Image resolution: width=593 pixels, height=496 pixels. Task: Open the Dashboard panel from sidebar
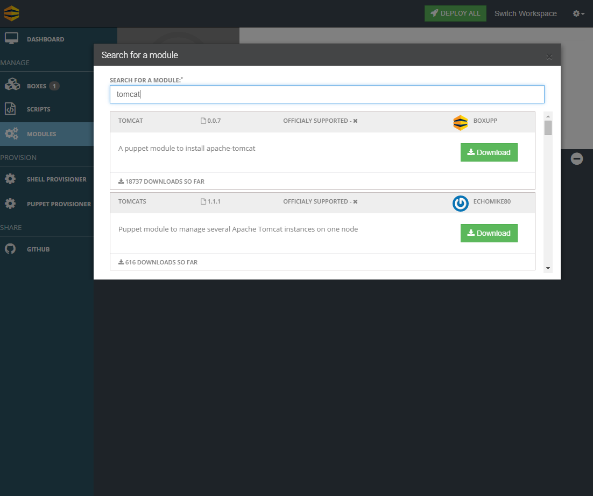click(x=46, y=39)
